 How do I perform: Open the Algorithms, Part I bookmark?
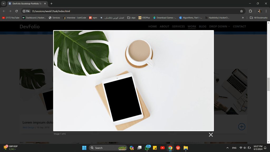coord(191,18)
